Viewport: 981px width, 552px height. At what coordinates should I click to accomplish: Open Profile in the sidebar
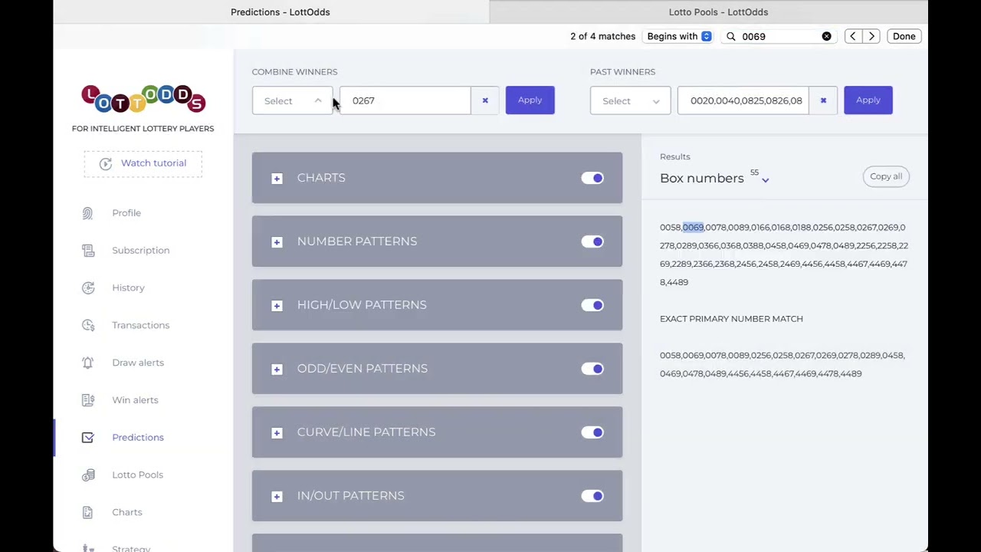coord(126,213)
